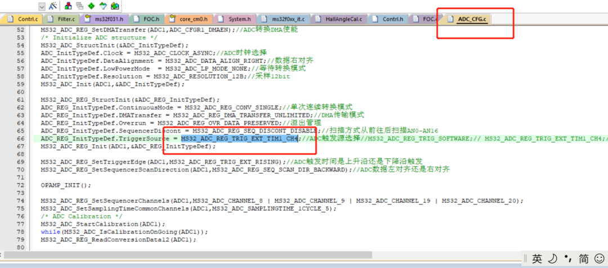Switch to the ms32f0xx_it.c tab
608x268 pixels.
pyautogui.click(x=284, y=19)
